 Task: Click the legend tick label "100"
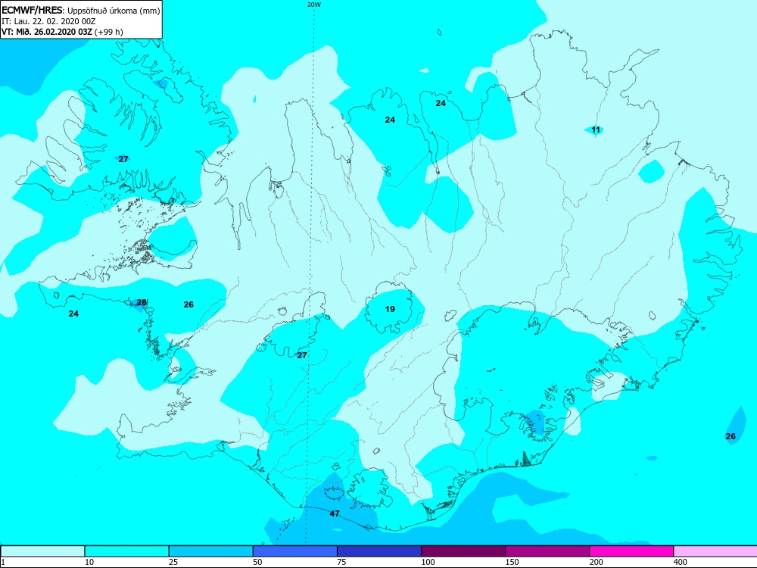tap(428, 562)
